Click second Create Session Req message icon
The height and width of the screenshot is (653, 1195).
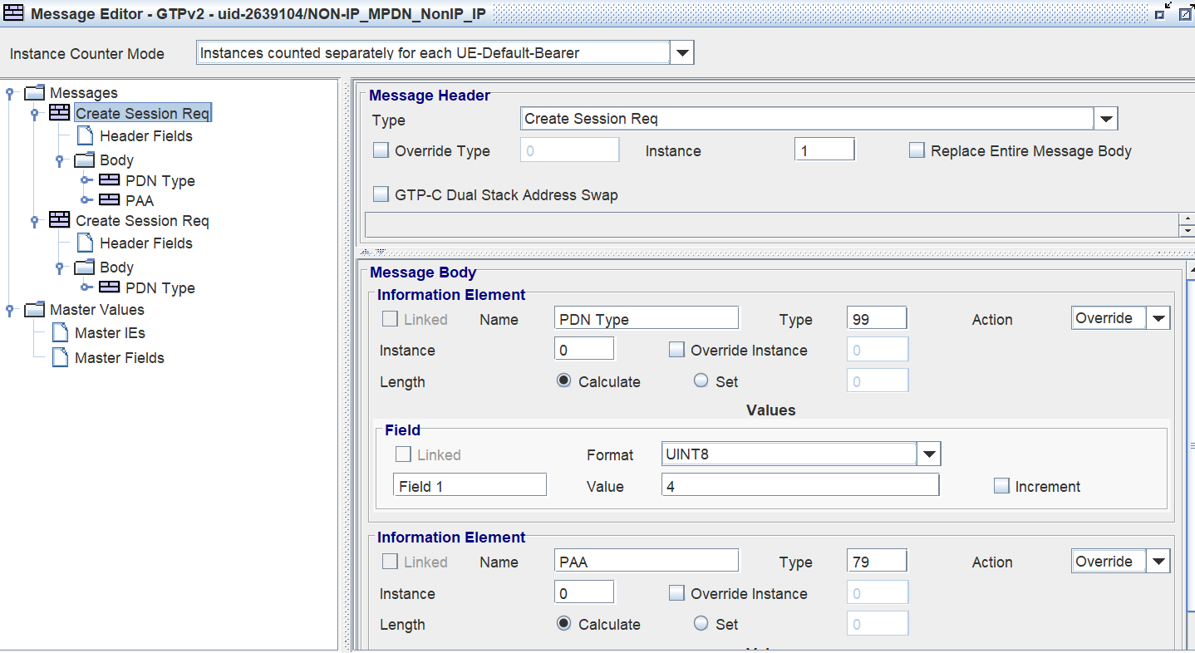[x=59, y=221]
